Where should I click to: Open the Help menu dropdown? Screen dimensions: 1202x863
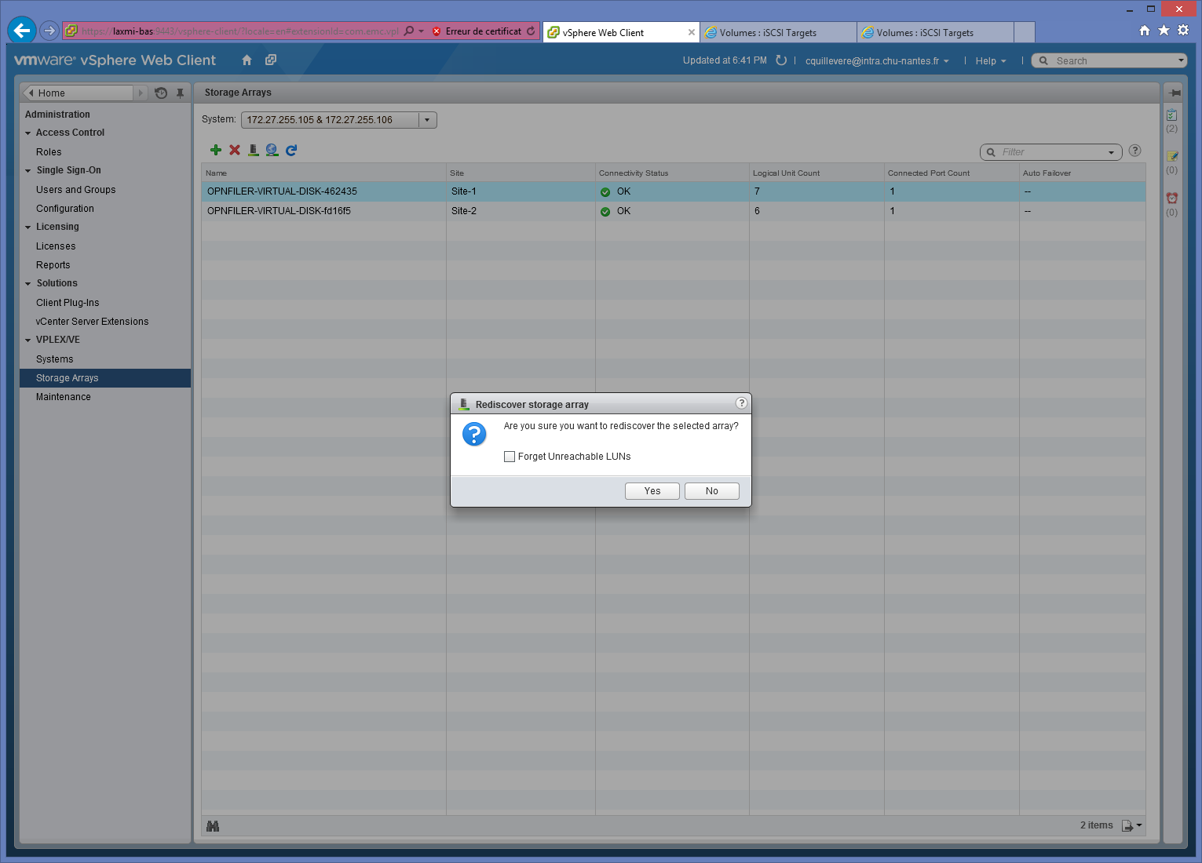[990, 61]
